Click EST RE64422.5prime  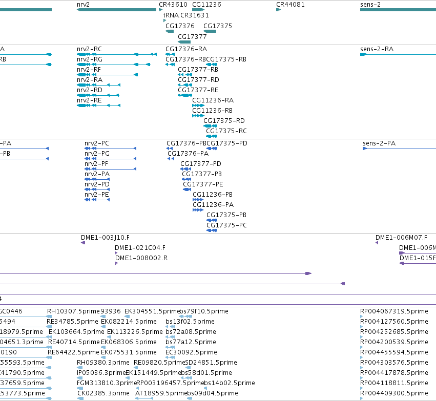pyautogui.click(x=73, y=353)
